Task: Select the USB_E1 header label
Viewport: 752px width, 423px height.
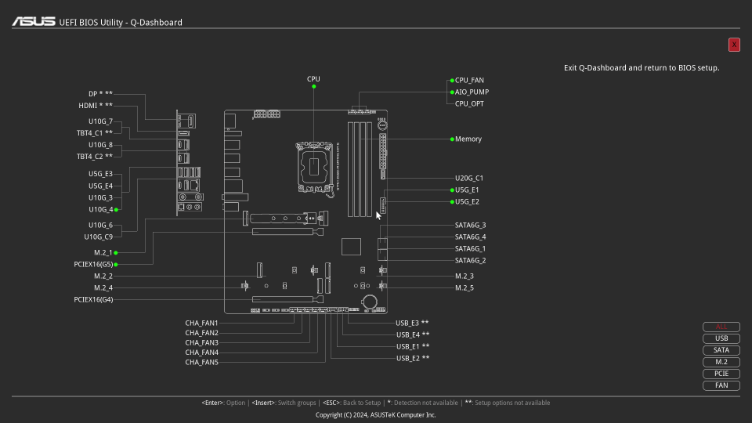Action: pos(413,347)
